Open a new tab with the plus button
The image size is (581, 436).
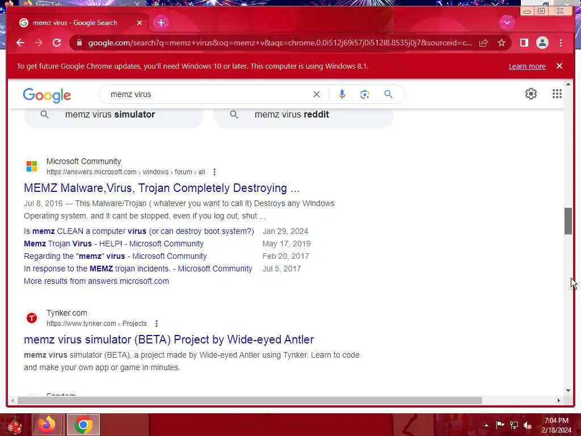[161, 23]
